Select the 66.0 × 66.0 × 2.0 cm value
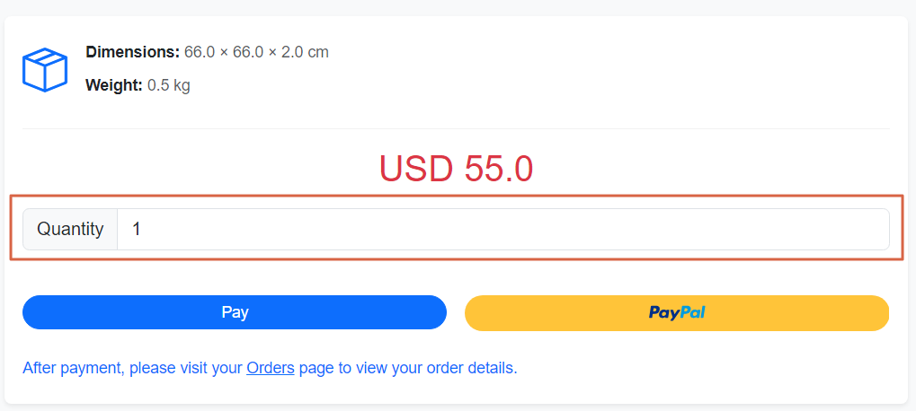 [256, 52]
